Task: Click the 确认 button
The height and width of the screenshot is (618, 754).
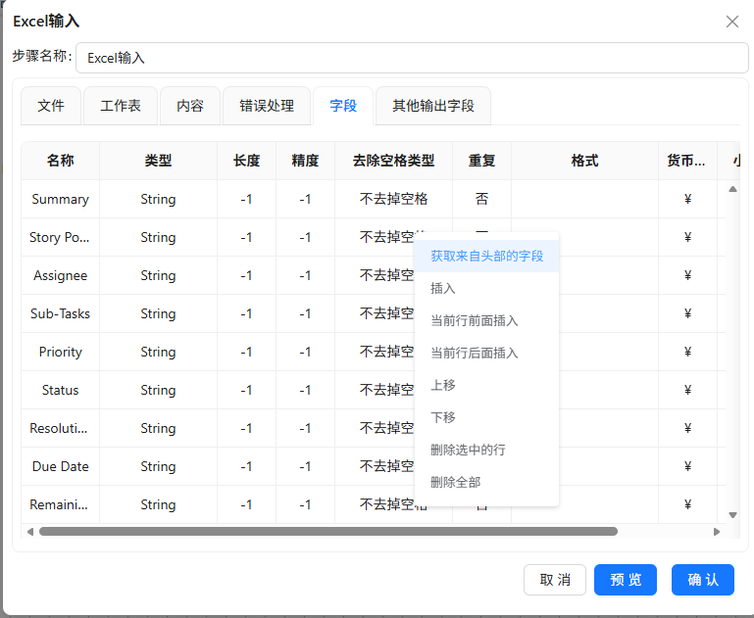Action: pyautogui.click(x=703, y=580)
